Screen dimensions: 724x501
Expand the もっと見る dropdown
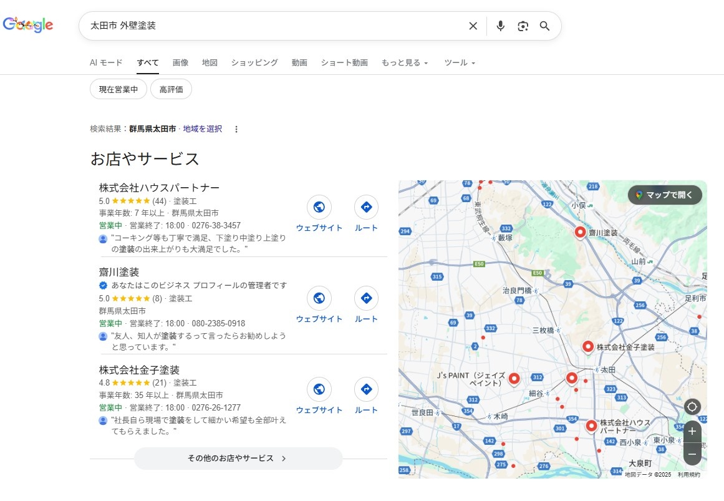[405, 63]
